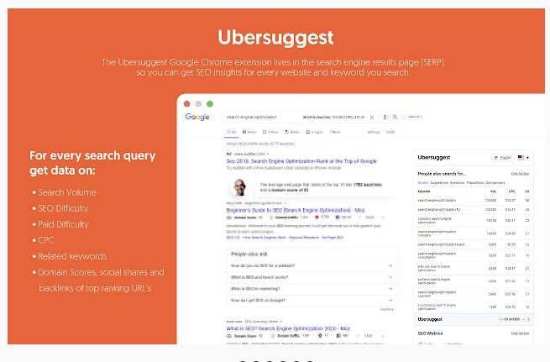This screenshot has width=550, height=362.
Task: Click the Keyword column header
Action: coord(424,191)
